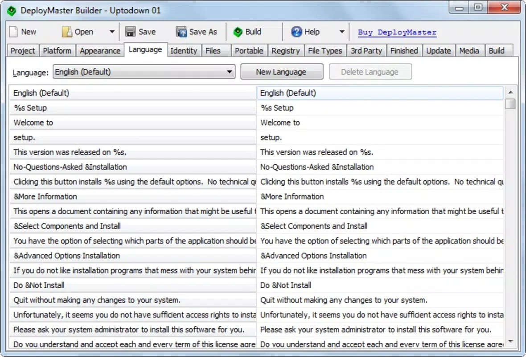Click left 'Do &Not Install' source row

point(133,285)
